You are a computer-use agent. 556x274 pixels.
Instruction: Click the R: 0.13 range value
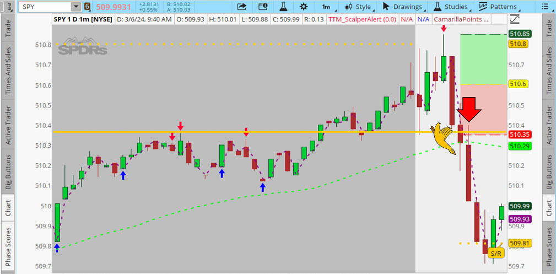tap(314, 19)
